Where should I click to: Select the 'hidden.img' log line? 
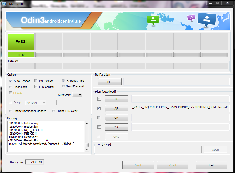click(x=23, y=123)
